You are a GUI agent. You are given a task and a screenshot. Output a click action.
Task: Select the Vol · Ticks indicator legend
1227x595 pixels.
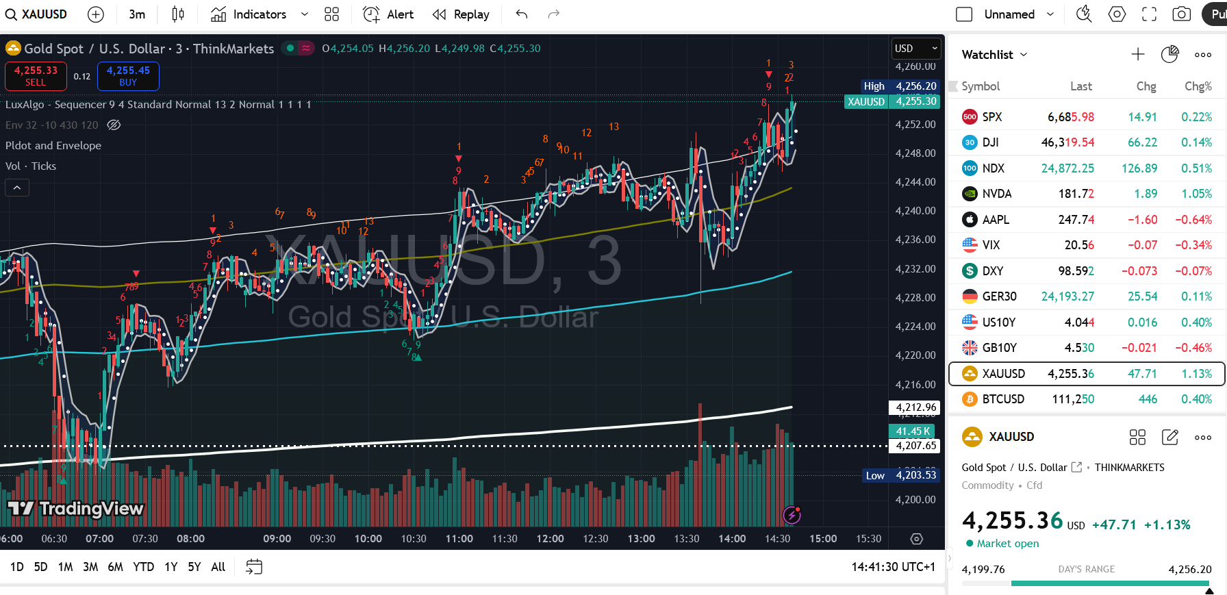tap(31, 166)
